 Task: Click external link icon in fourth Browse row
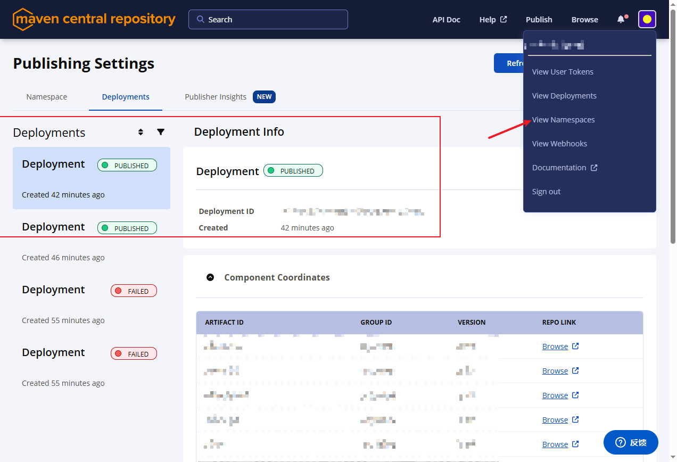pos(575,419)
